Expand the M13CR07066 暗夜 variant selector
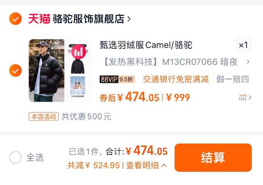The height and width of the screenshot is (185, 263). point(177,62)
